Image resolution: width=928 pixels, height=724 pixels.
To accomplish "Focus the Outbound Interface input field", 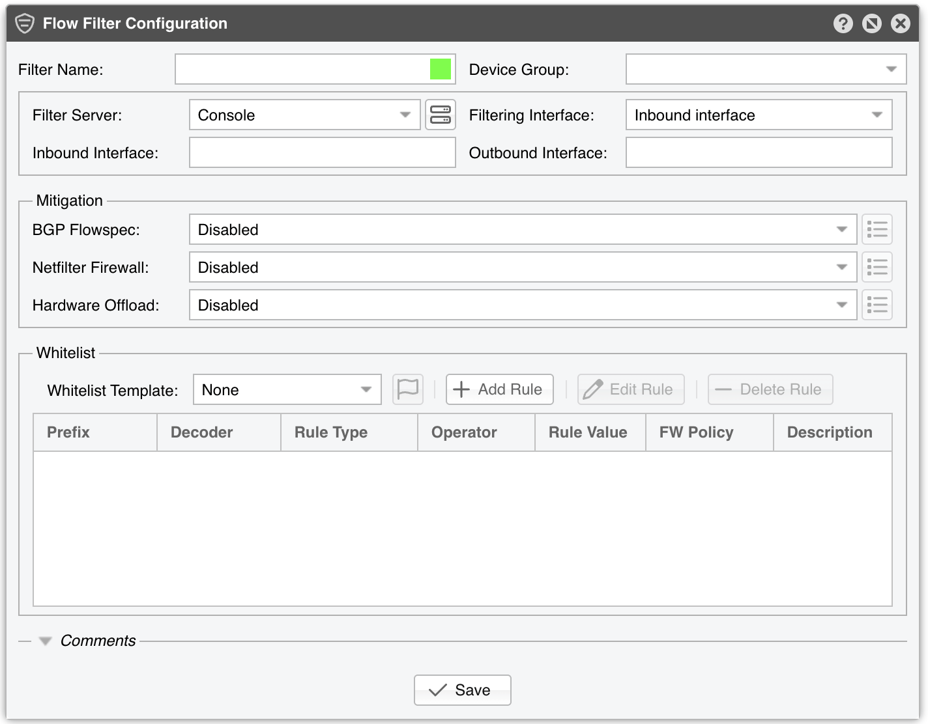I will pyautogui.click(x=759, y=152).
